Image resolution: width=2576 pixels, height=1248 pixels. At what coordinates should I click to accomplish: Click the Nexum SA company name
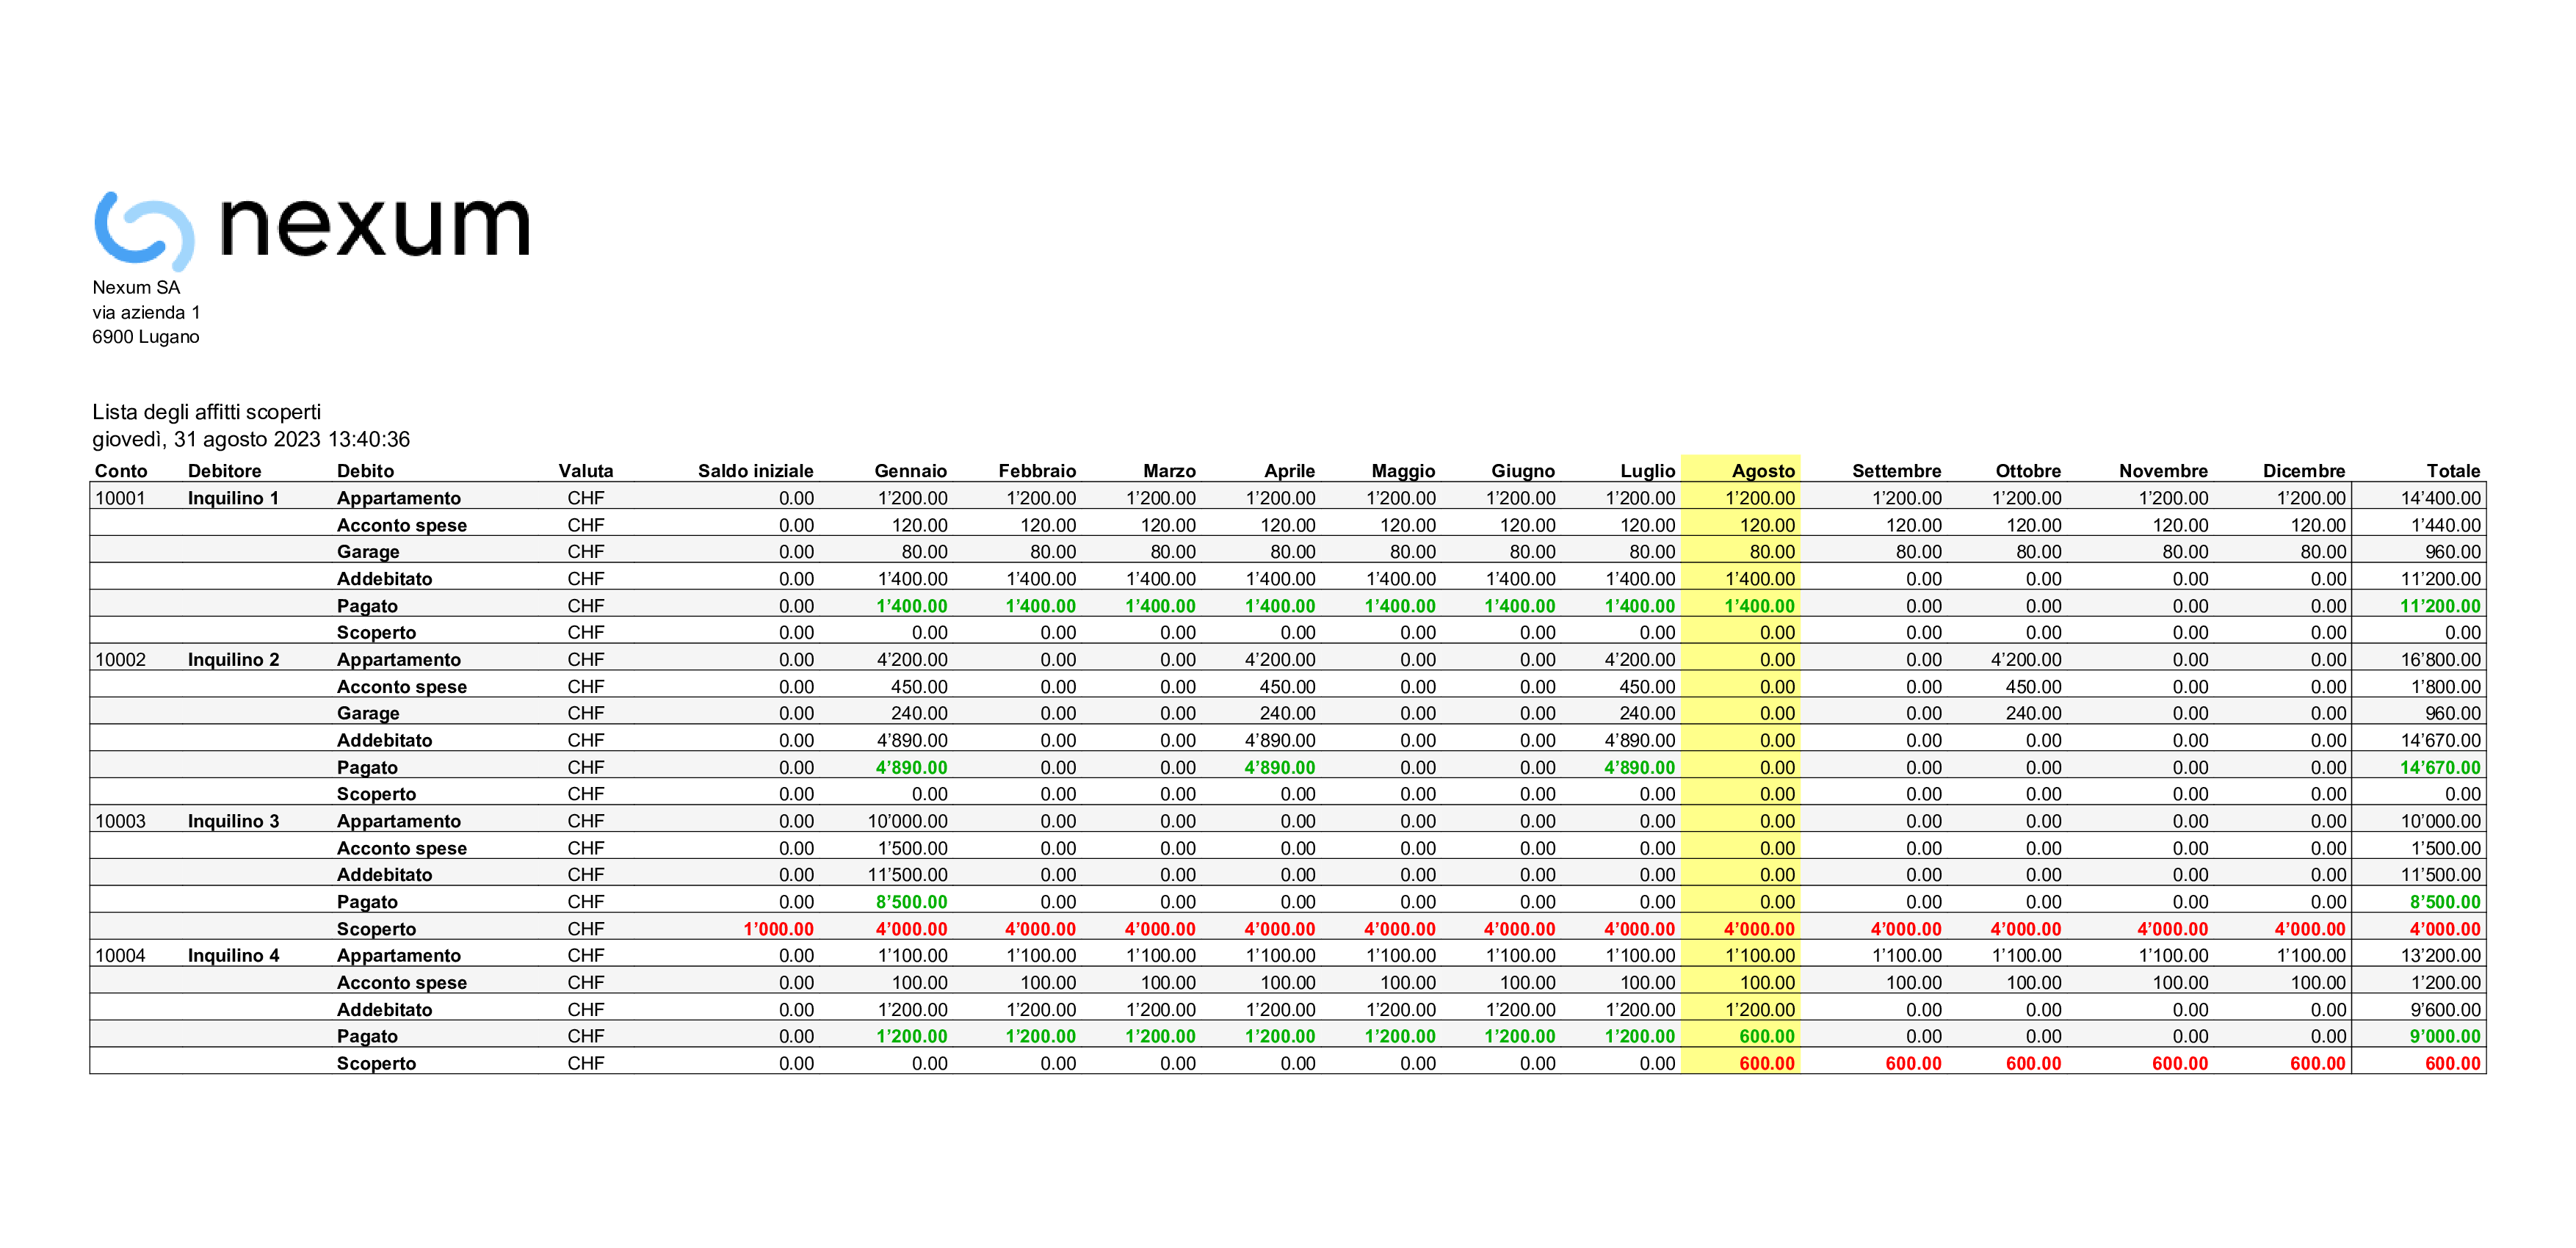coord(136,288)
